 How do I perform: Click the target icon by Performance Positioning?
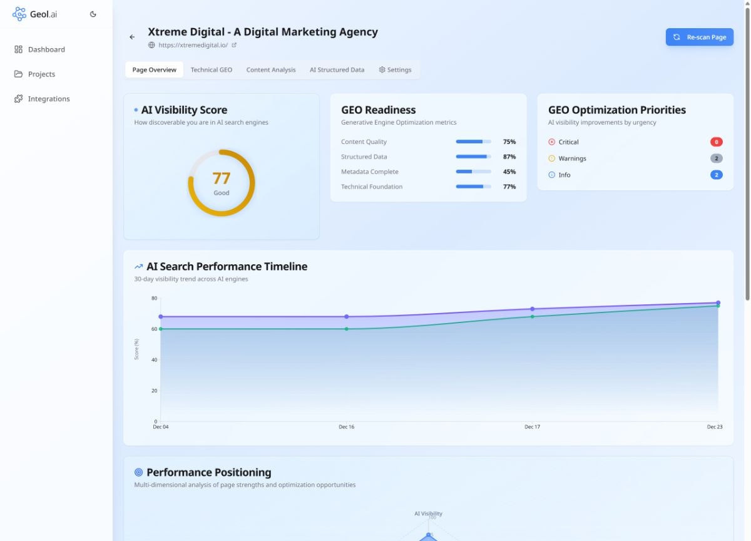(x=139, y=472)
